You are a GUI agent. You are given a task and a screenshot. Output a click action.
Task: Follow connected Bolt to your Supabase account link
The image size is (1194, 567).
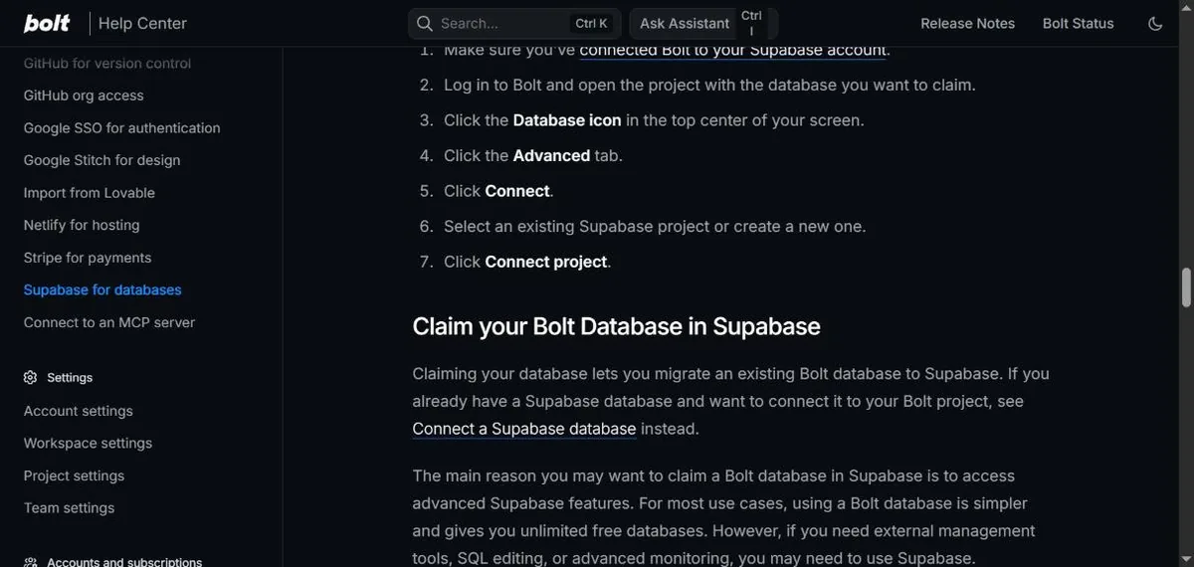click(732, 50)
